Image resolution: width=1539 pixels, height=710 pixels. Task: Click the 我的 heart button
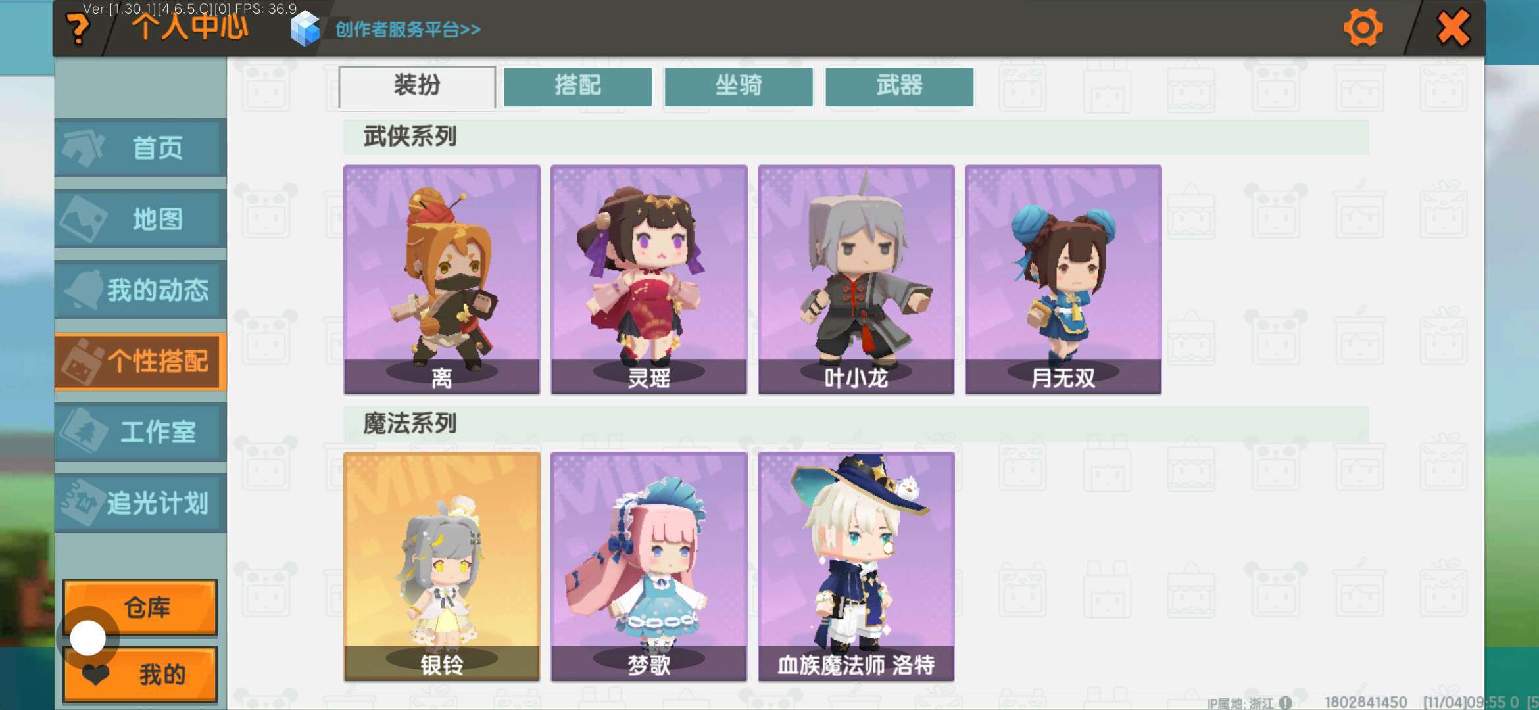[141, 674]
